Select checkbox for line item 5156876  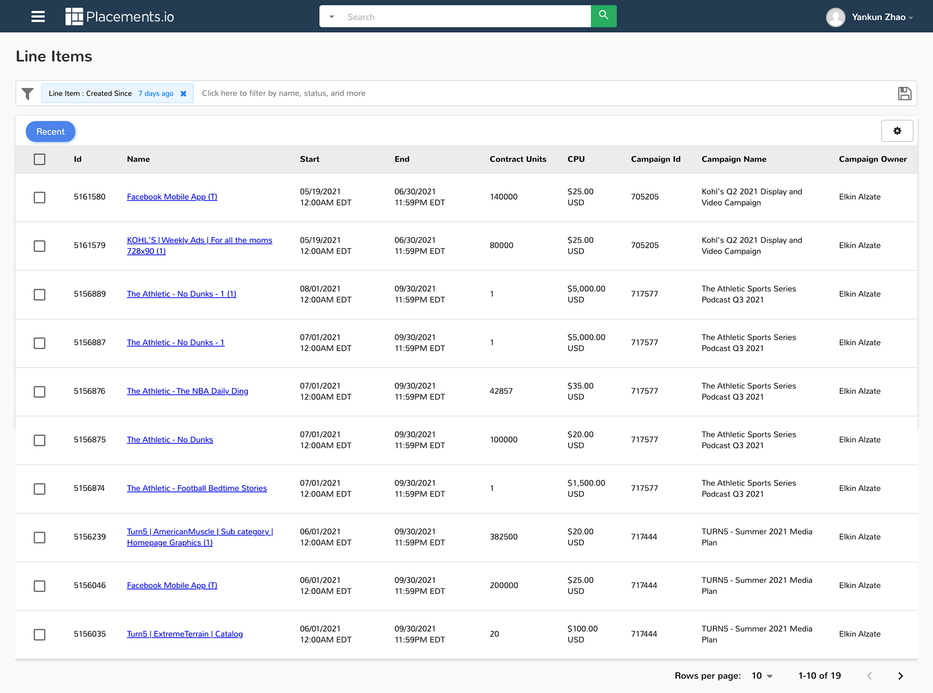tap(39, 391)
